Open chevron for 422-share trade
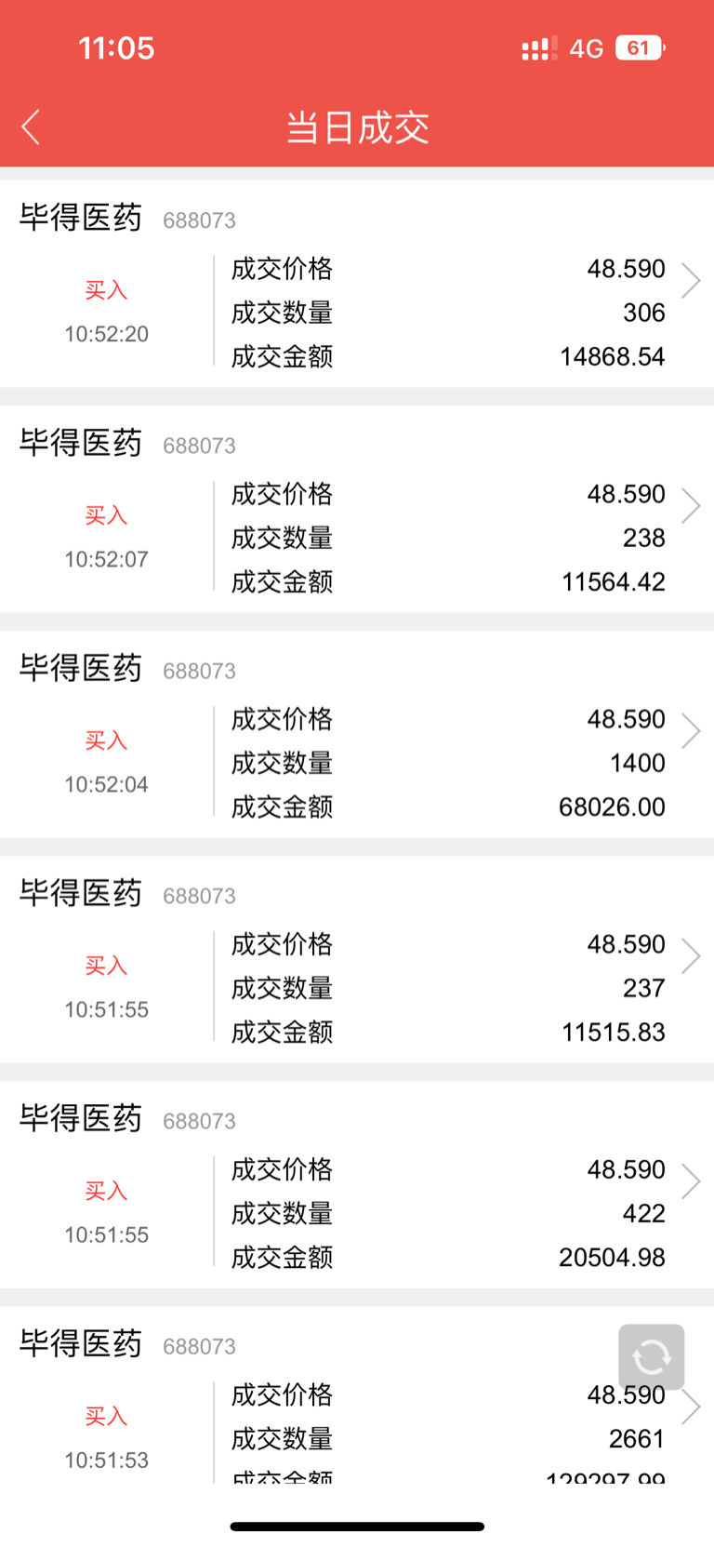 pyautogui.click(x=691, y=1180)
